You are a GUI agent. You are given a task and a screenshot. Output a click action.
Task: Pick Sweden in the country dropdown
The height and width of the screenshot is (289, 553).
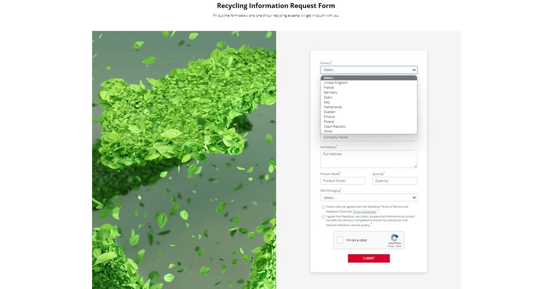[330, 112]
